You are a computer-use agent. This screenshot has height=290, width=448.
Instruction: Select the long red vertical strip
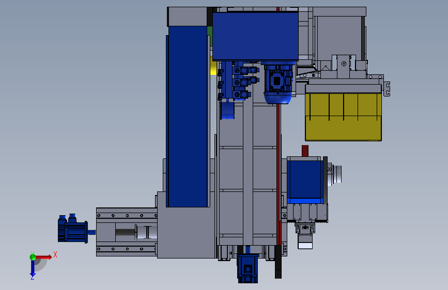(279, 174)
